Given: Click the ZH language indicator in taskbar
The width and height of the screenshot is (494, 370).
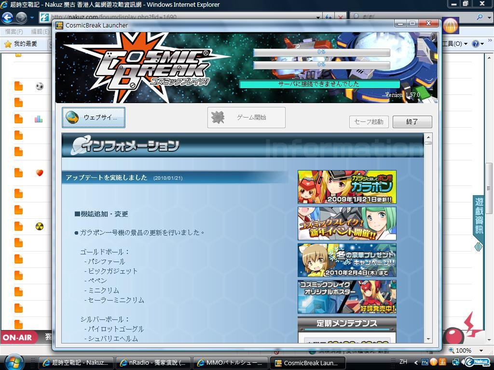Looking at the screenshot, I should point(403,362).
